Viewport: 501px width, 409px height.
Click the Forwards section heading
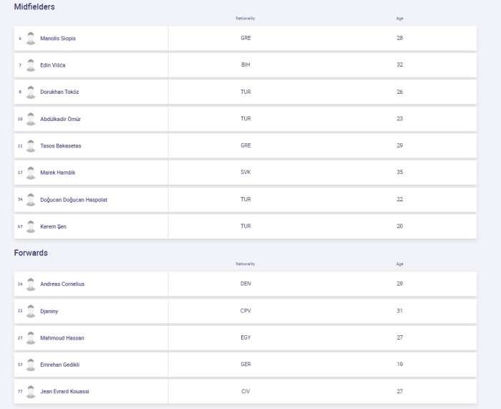(x=31, y=253)
